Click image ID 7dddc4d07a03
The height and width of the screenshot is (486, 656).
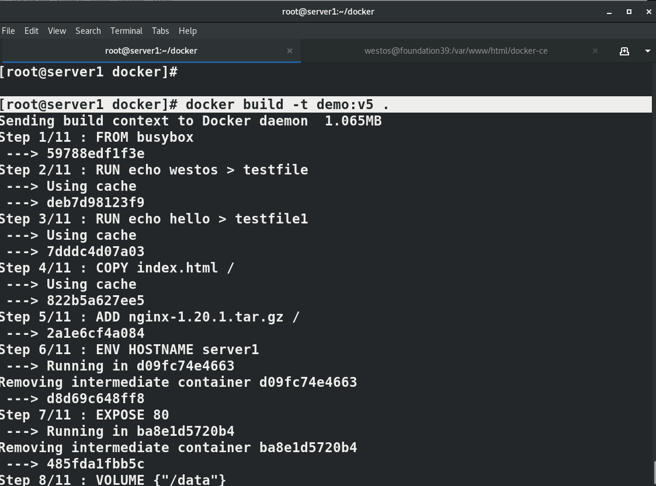[95, 251]
